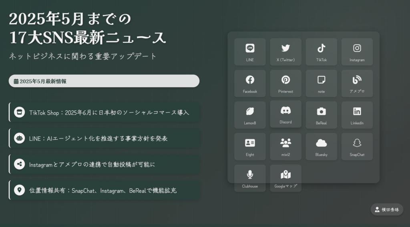
Task: Click the shop icon beside TikTok Shop
Action: coord(19,112)
